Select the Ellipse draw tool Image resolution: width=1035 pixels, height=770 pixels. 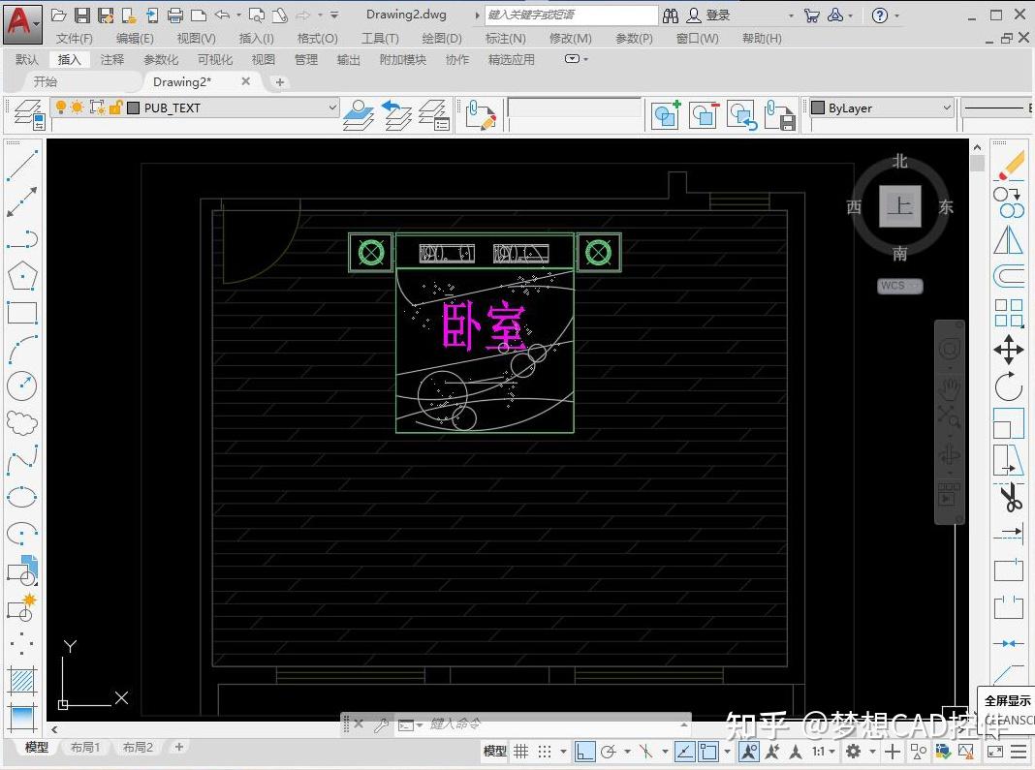[21, 497]
